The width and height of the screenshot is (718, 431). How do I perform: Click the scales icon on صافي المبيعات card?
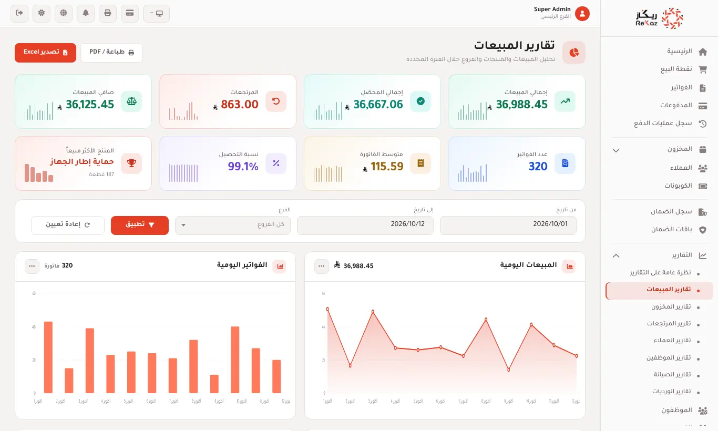click(131, 101)
